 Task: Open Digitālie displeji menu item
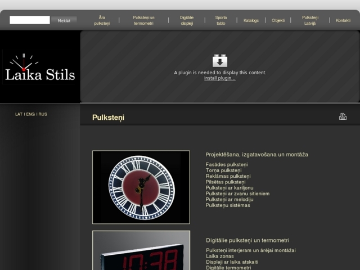tap(187, 20)
